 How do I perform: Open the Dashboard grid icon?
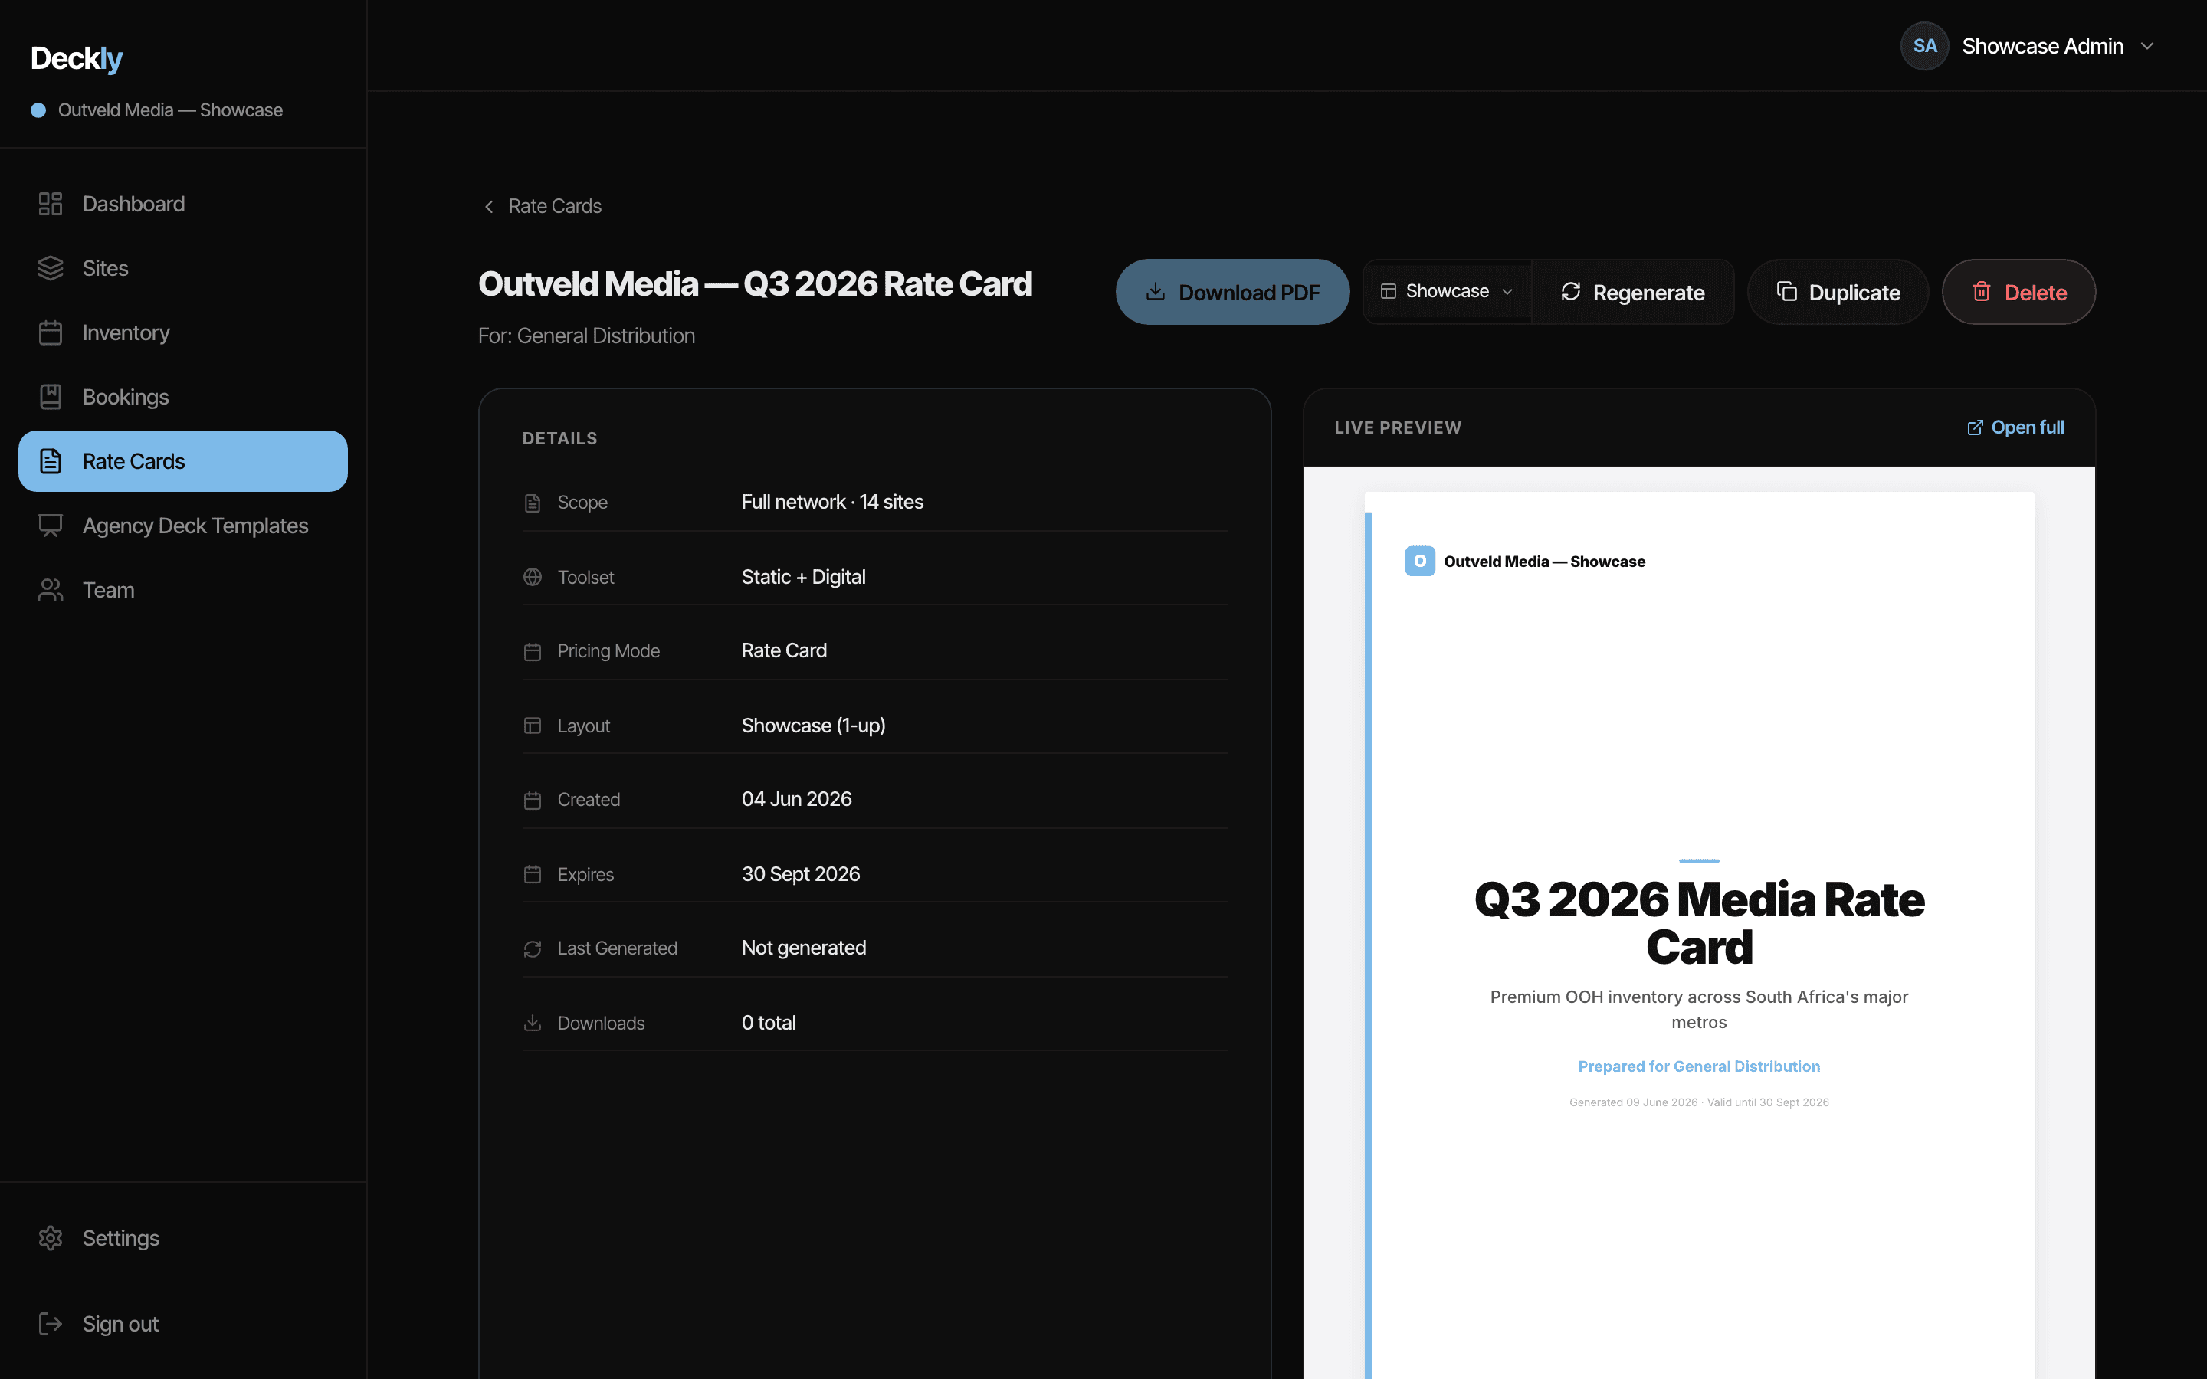pyautogui.click(x=50, y=203)
